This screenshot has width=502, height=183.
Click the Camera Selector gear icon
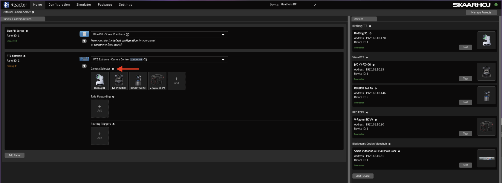click(x=113, y=69)
